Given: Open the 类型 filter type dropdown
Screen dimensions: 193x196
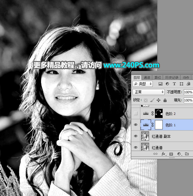Looking at the screenshot, I should click(x=143, y=84).
